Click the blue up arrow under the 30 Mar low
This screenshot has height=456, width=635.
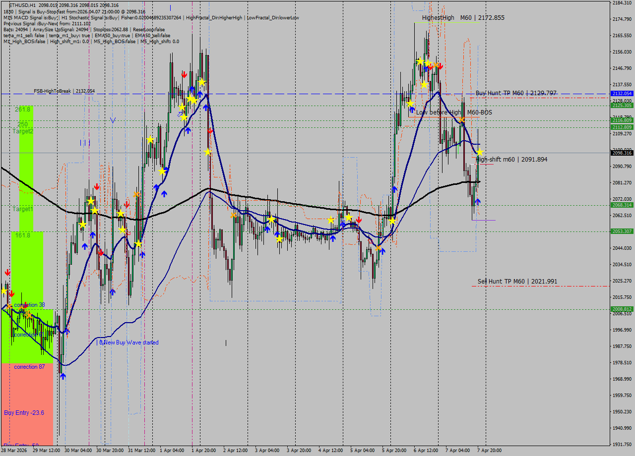point(63,376)
